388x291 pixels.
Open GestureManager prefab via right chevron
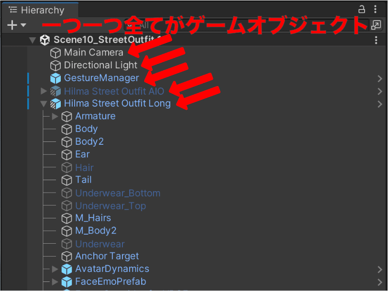coord(379,79)
